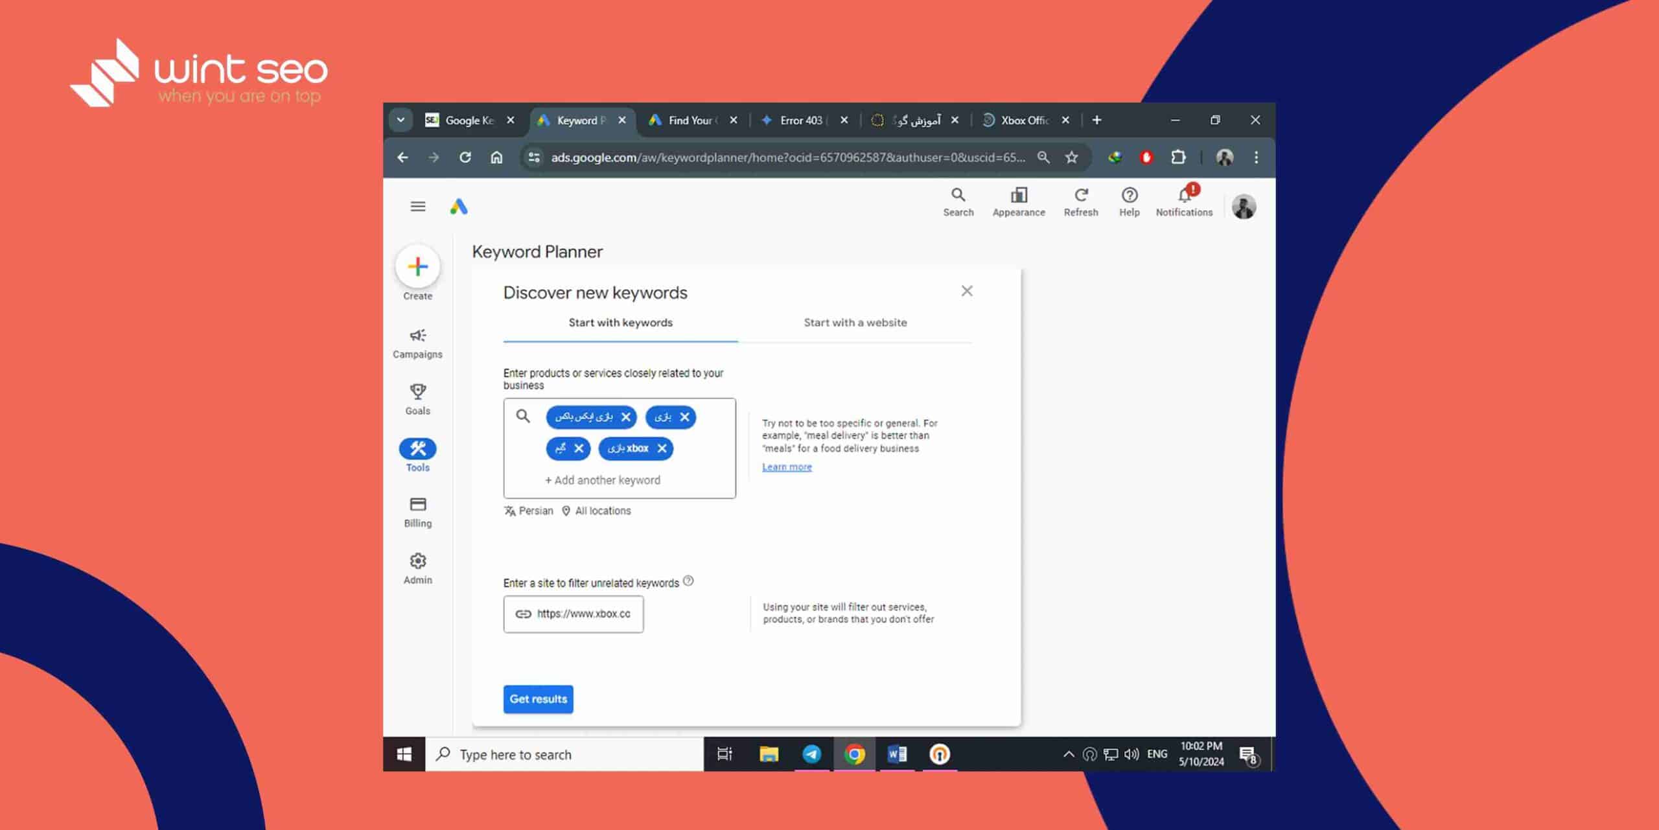Open the tab search dropdown arrow
This screenshot has height=830, width=1659.
pyautogui.click(x=401, y=120)
